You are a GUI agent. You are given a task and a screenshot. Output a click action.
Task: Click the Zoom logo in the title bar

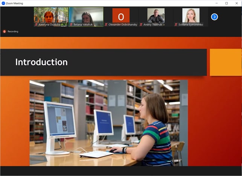[3, 3]
